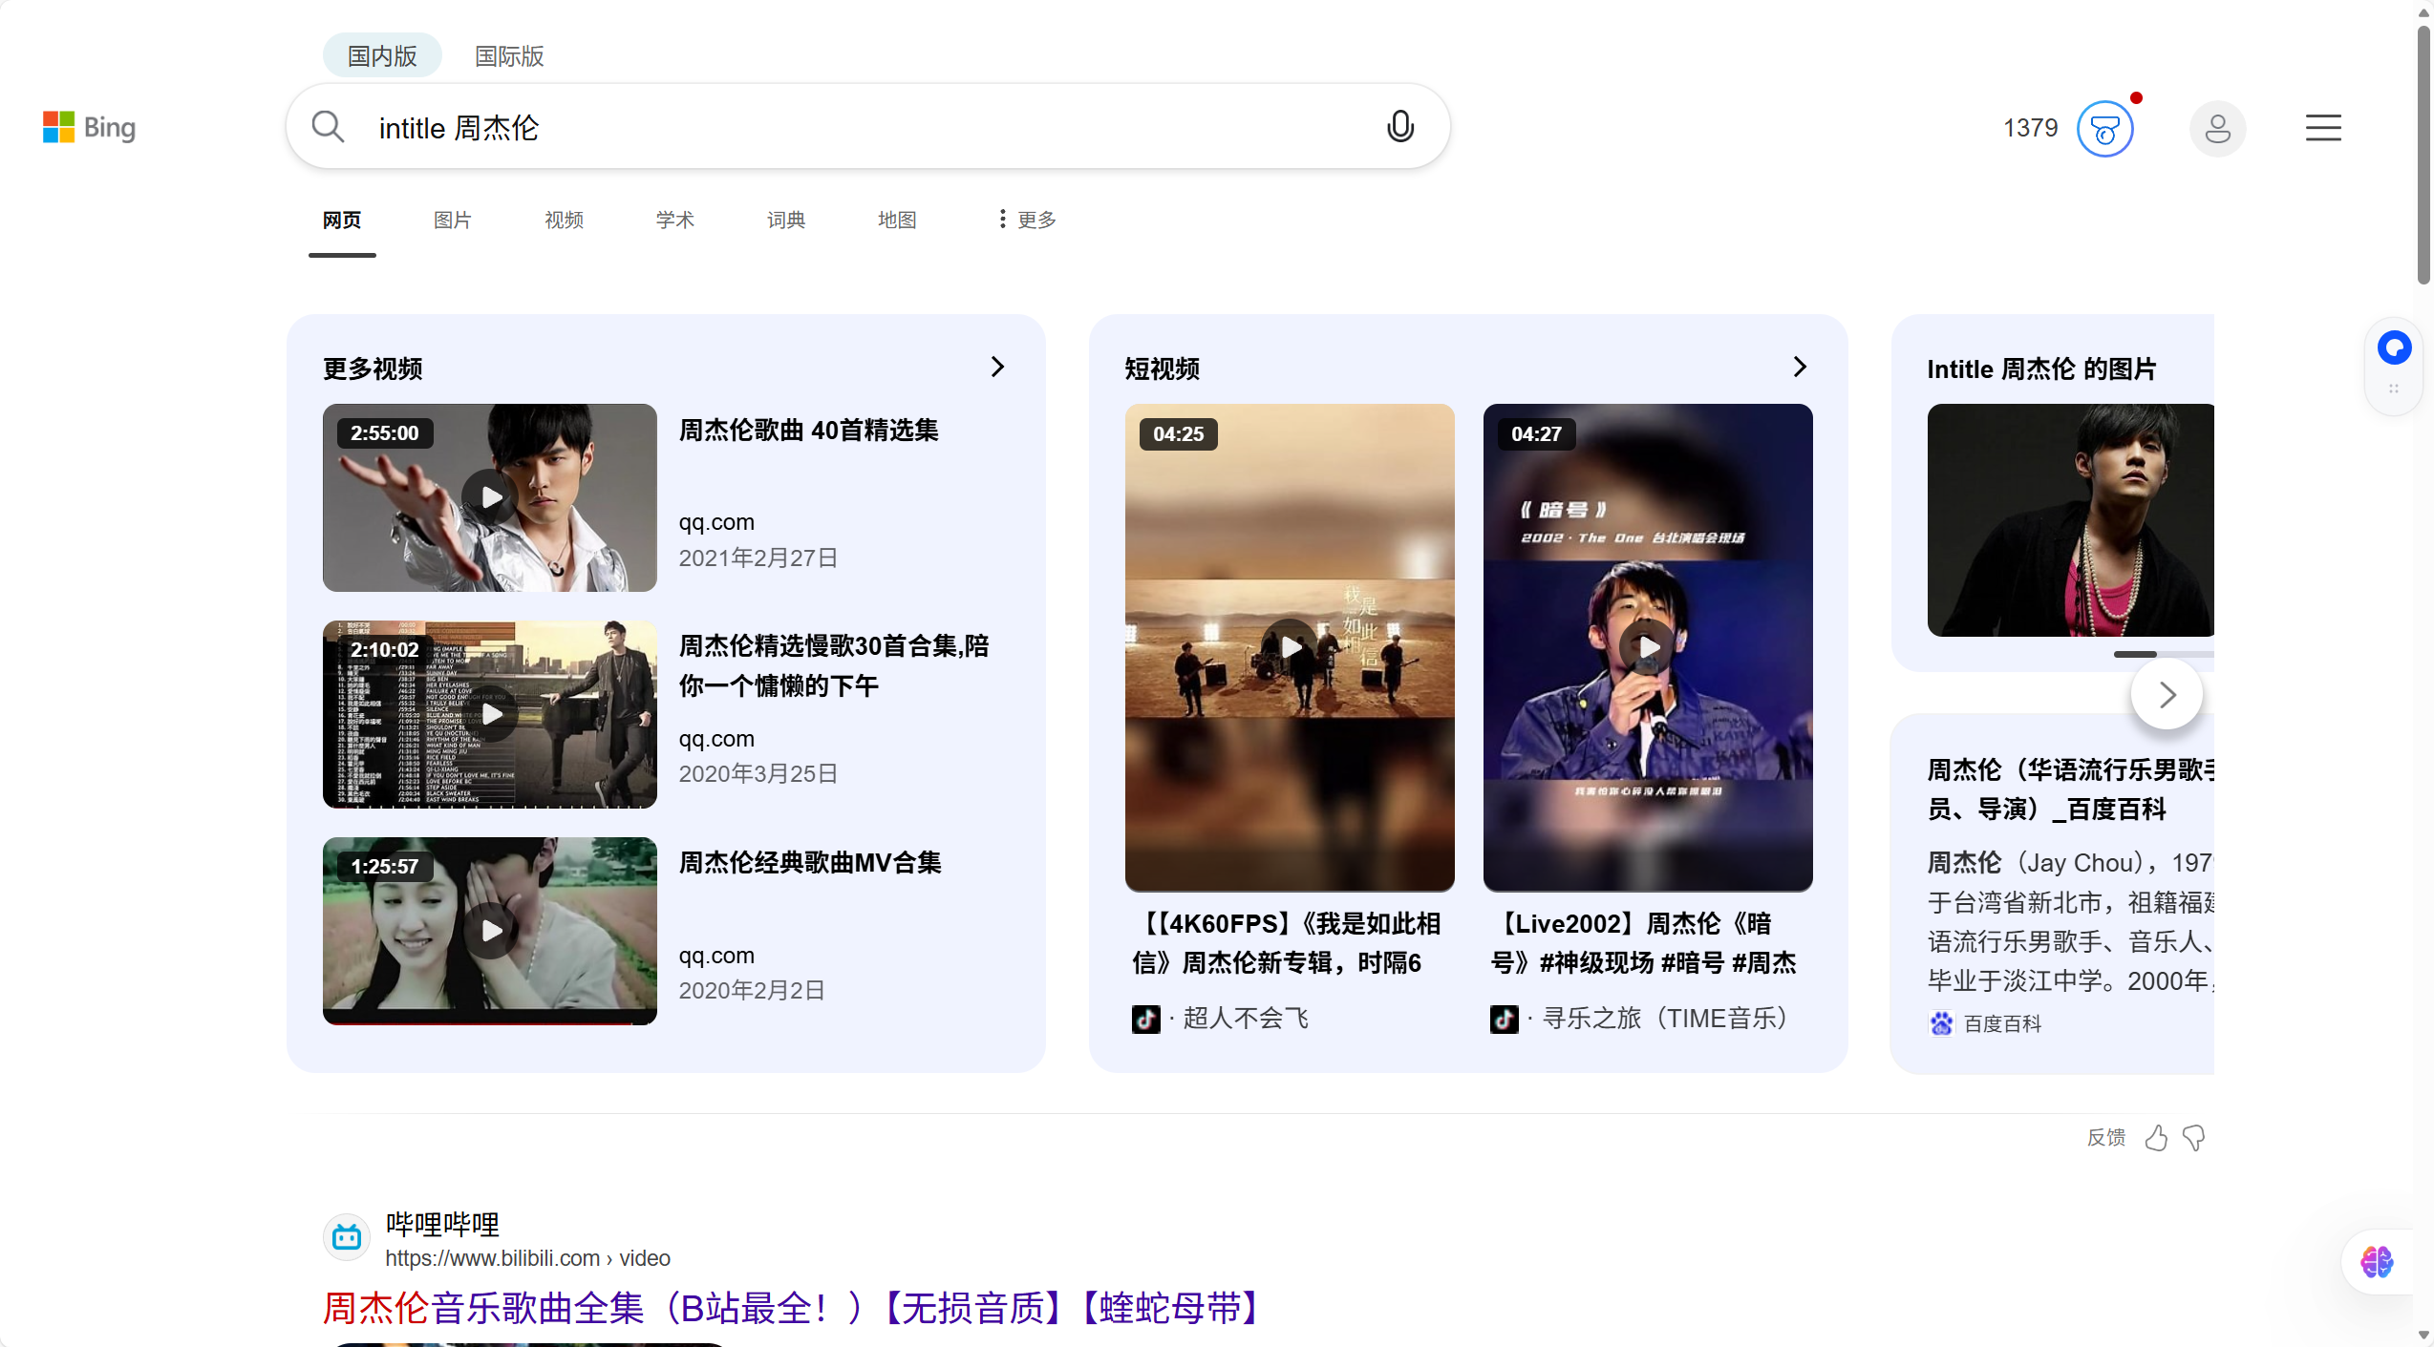Switch to the 学术 tab
Viewport: 2434px width, 1347px height.
pos(674,220)
